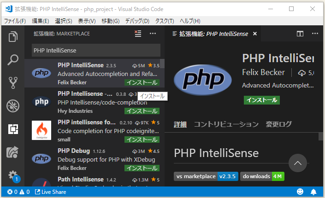Screen dimensions: 325x198
Task: Click the 3.5 star rating of PHP IntelliSense
Action: [x=154, y=65]
